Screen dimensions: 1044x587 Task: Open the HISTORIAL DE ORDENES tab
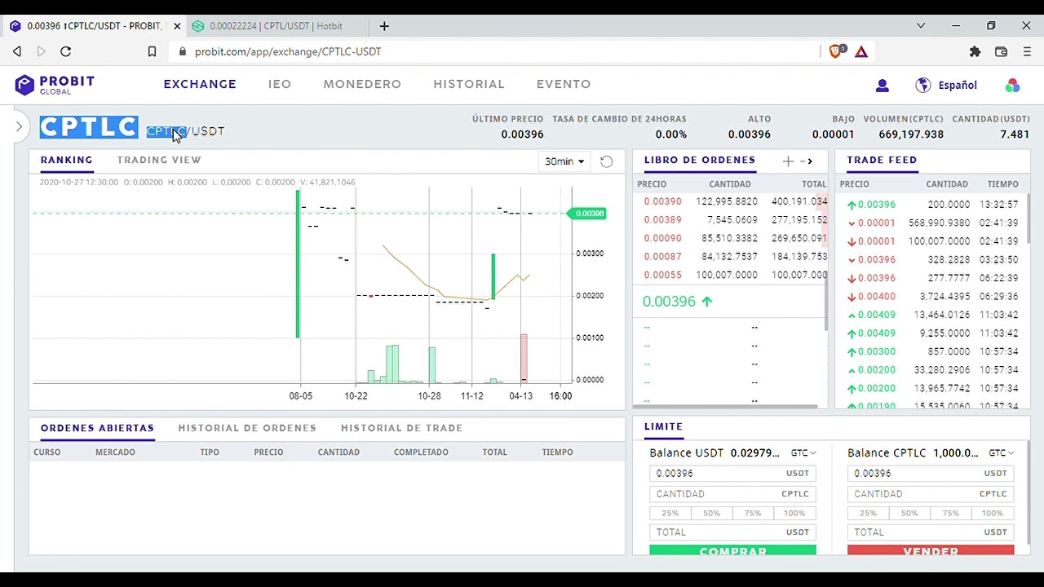(x=247, y=428)
